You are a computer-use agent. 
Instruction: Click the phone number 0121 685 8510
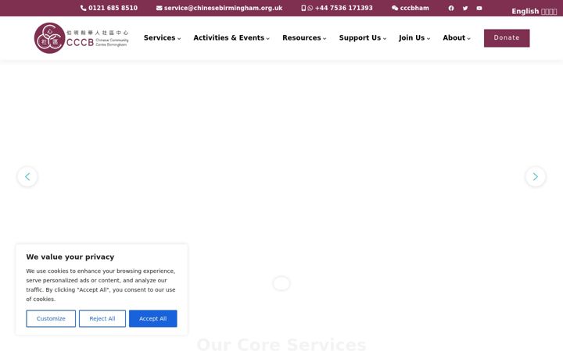(x=113, y=8)
